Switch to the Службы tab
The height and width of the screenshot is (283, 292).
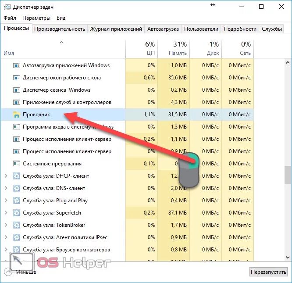272,29
